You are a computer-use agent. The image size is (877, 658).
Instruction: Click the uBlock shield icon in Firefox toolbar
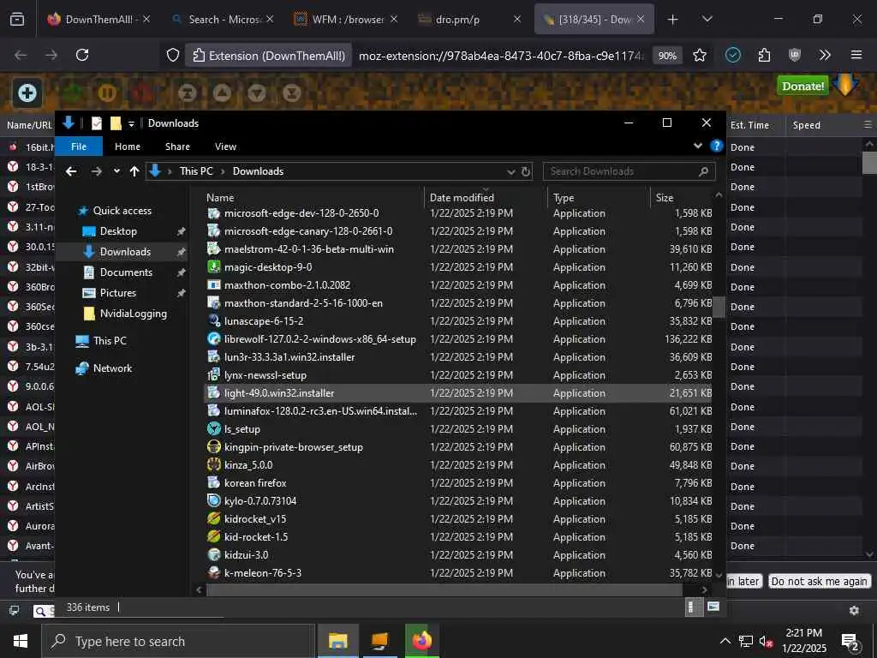pyautogui.click(x=794, y=55)
